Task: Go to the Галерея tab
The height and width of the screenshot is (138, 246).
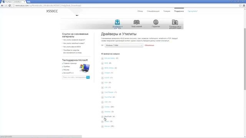Action: point(166,11)
